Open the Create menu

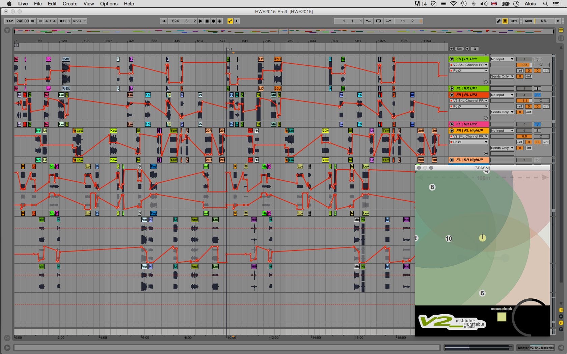pyautogui.click(x=70, y=4)
